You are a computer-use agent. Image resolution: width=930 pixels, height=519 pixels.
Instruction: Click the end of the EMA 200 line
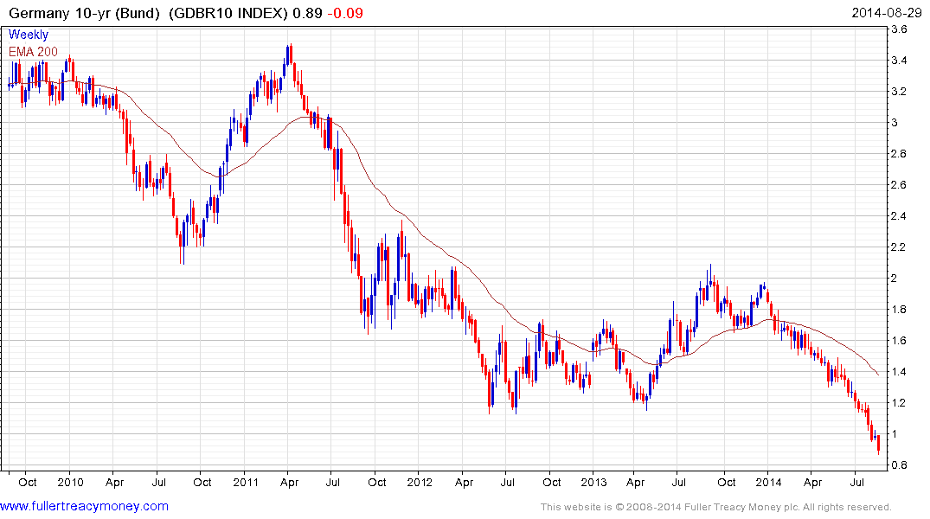click(x=878, y=375)
